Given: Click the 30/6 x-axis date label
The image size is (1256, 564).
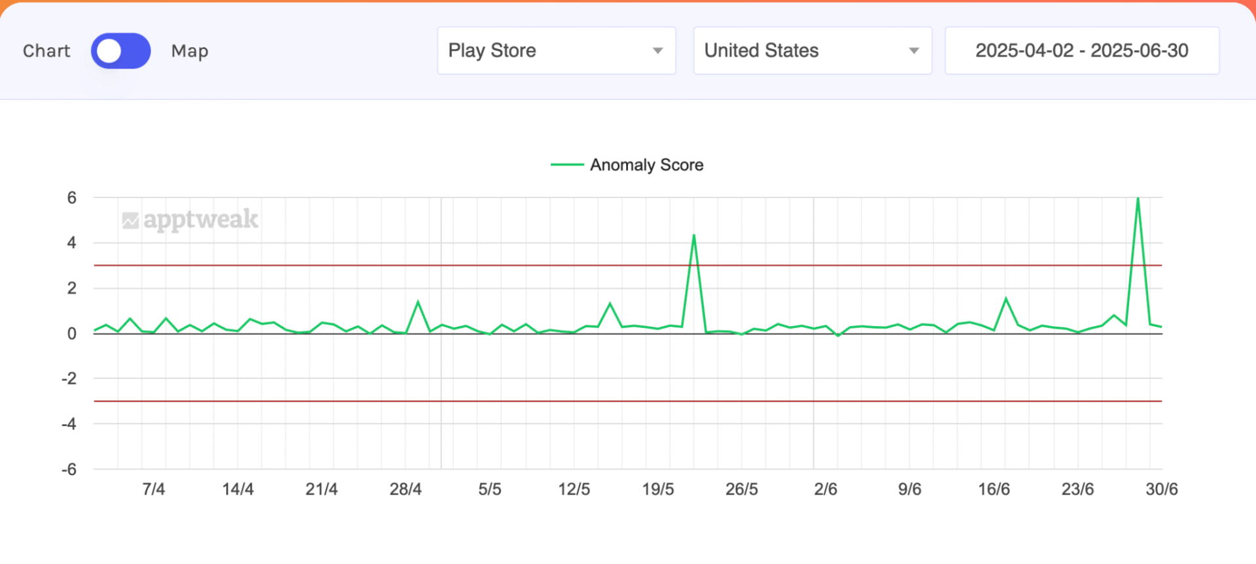Looking at the screenshot, I should coord(1162,489).
